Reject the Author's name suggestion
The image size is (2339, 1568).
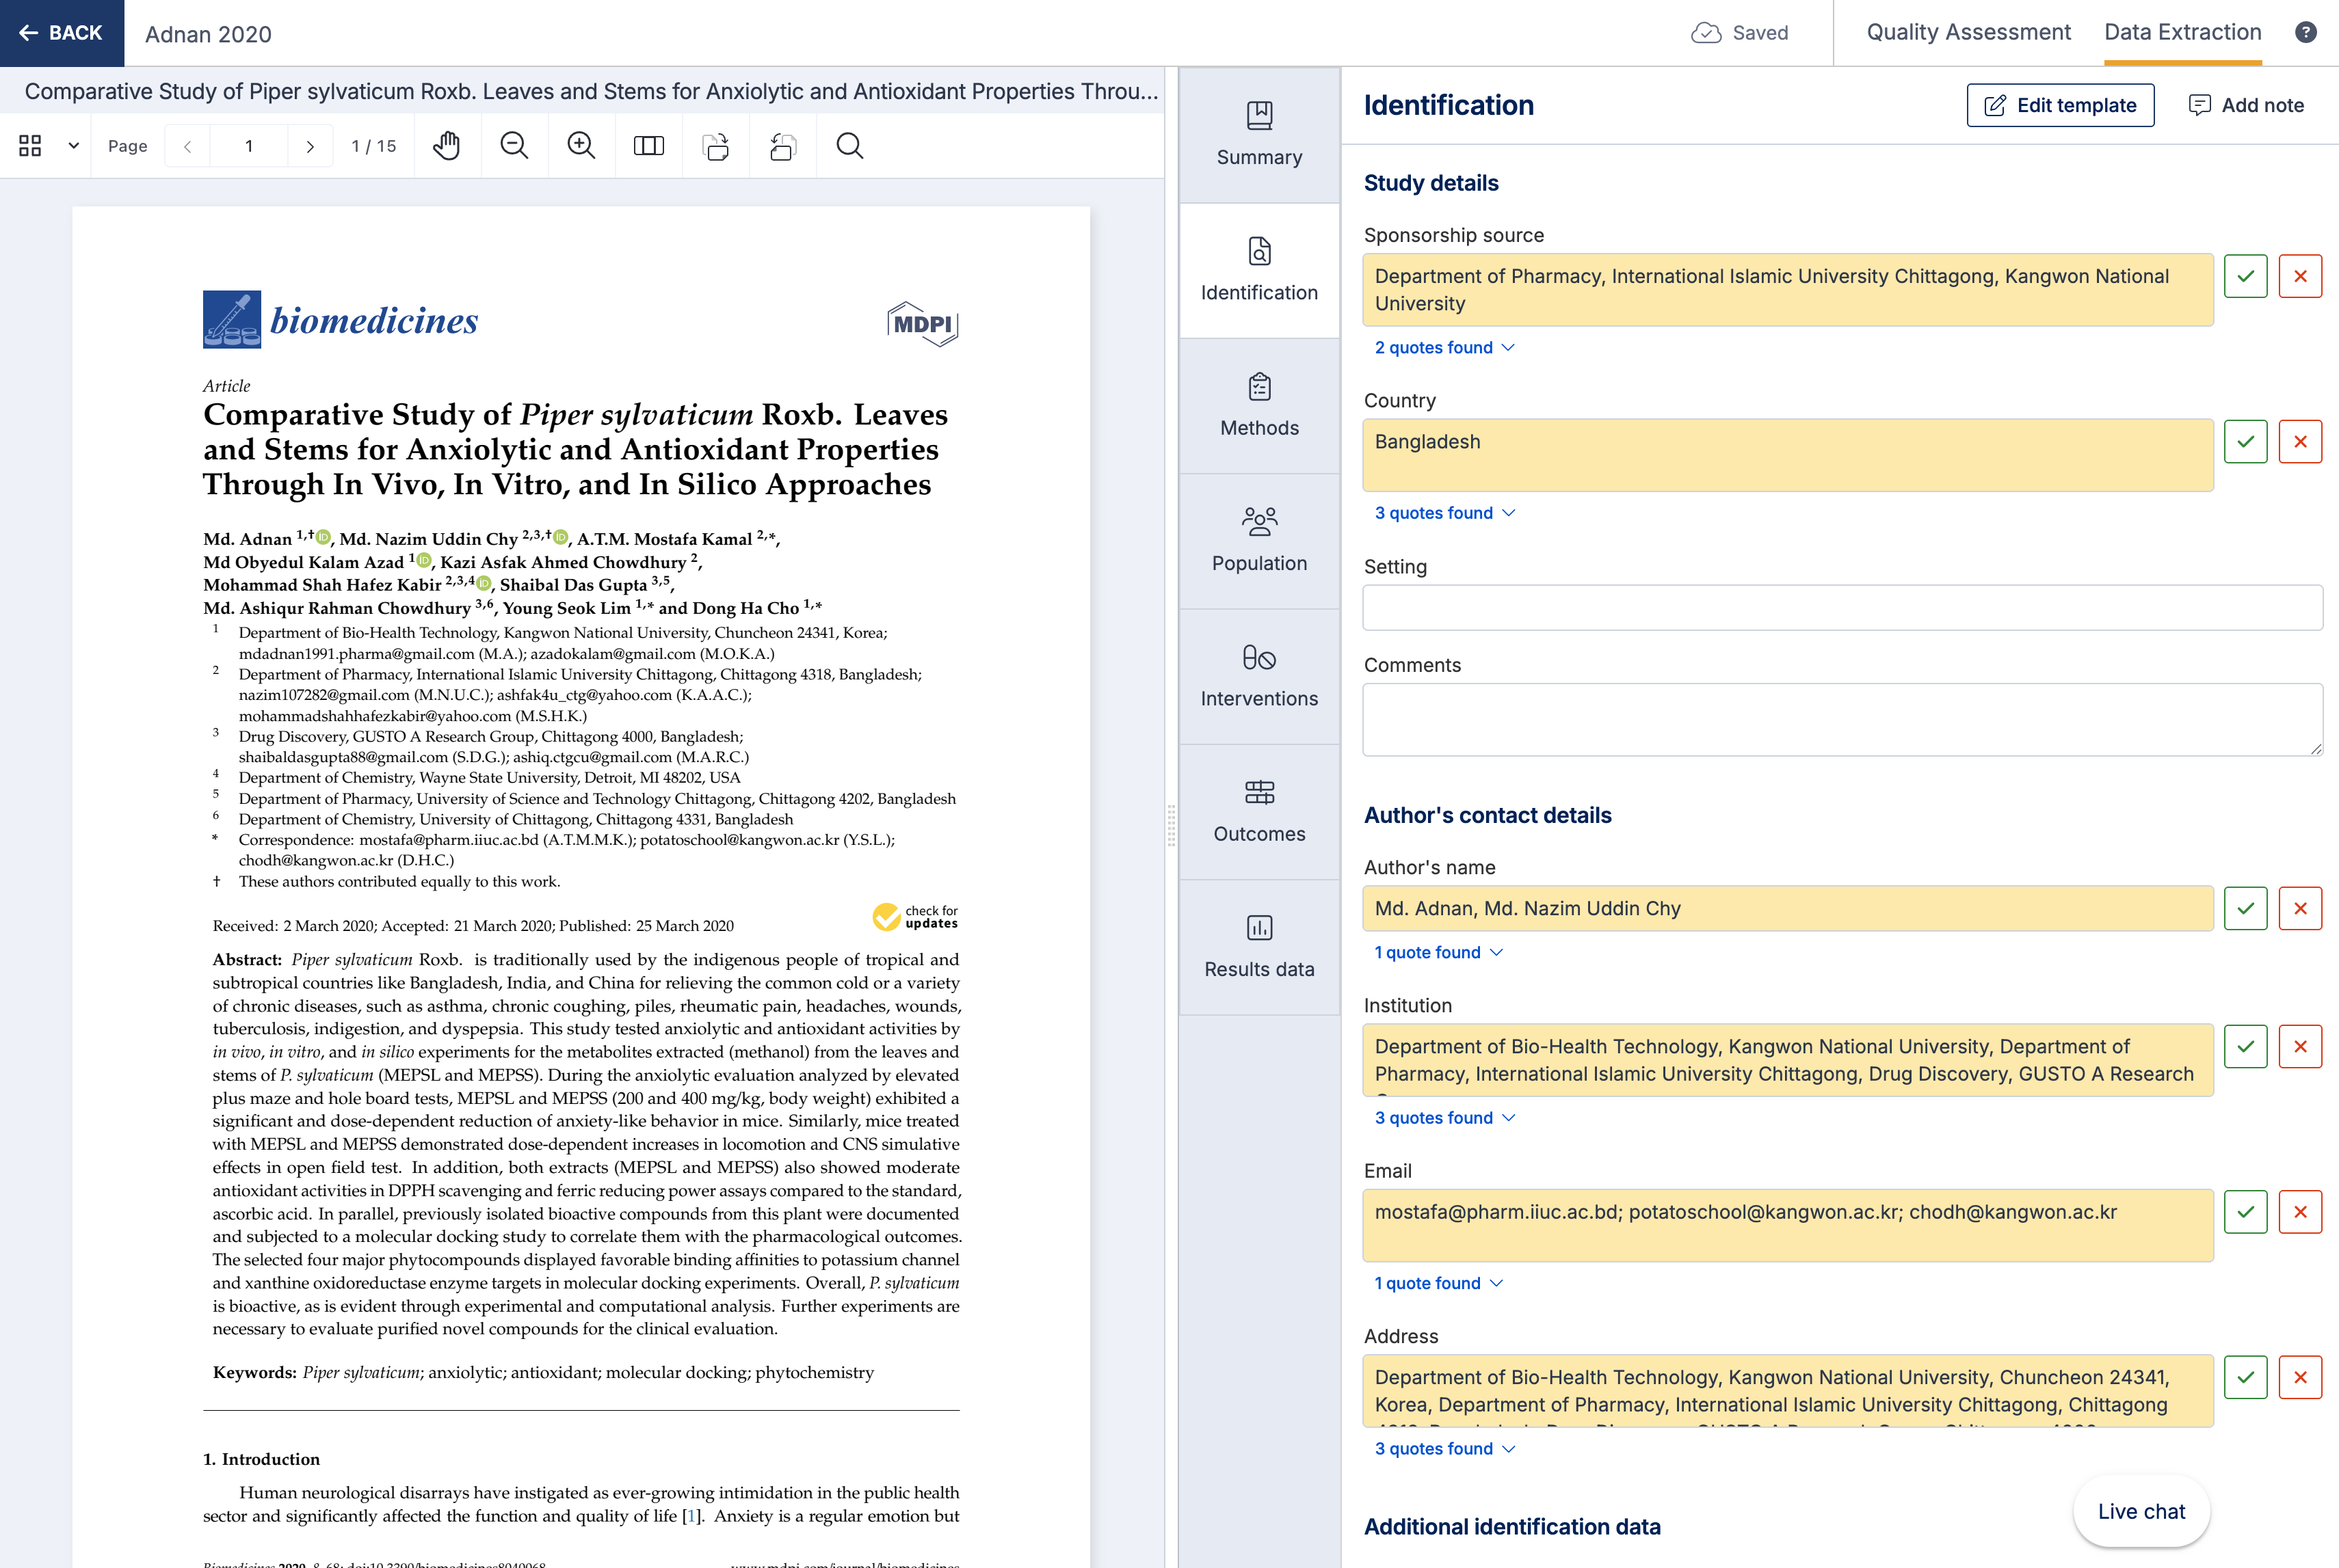coord(2300,908)
